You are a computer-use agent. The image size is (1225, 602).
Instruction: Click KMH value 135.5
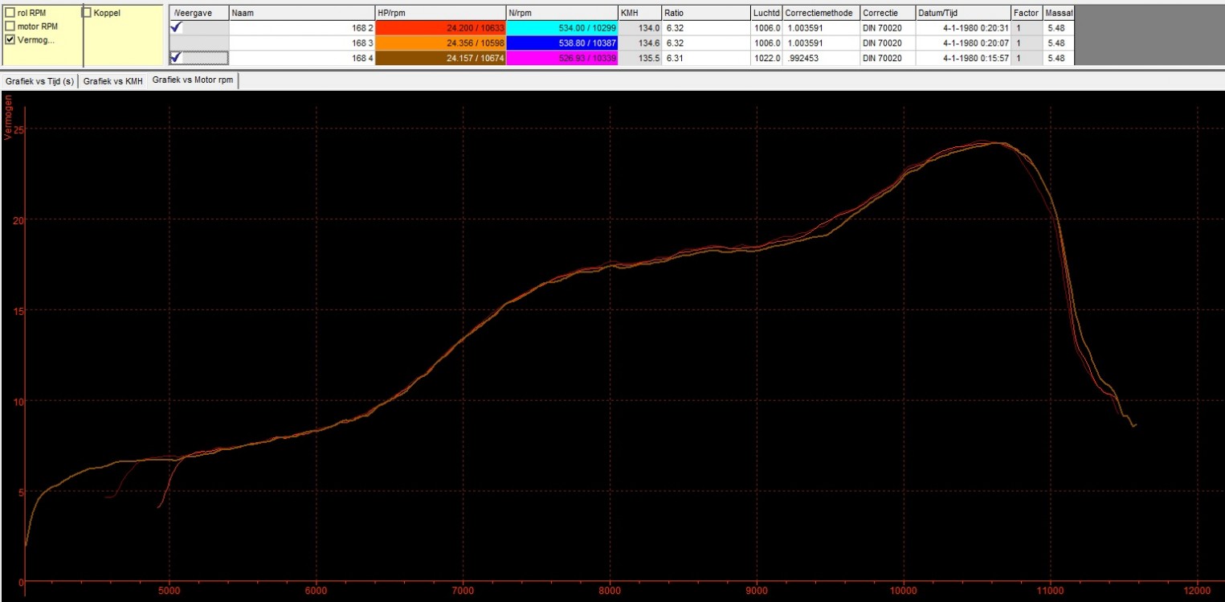pyautogui.click(x=639, y=58)
